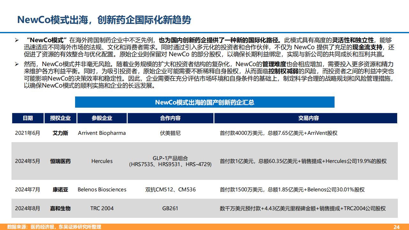Click the 'GLP-1产品组合' cell text
409x230 pixels.
tap(170, 158)
